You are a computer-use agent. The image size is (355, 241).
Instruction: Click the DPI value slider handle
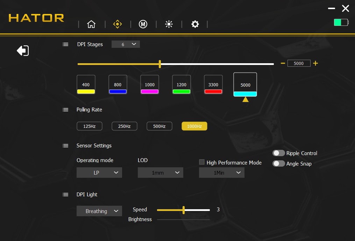(160, 64)
